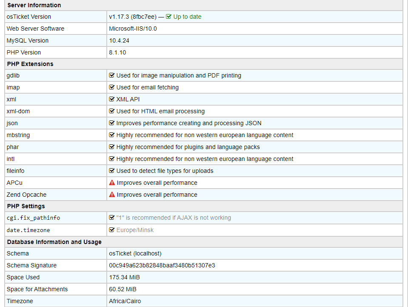This screenshot has width=408, height=307.
Task: Click the Space Used value 175.34 MiB
Action: click(x=124, y=277)
